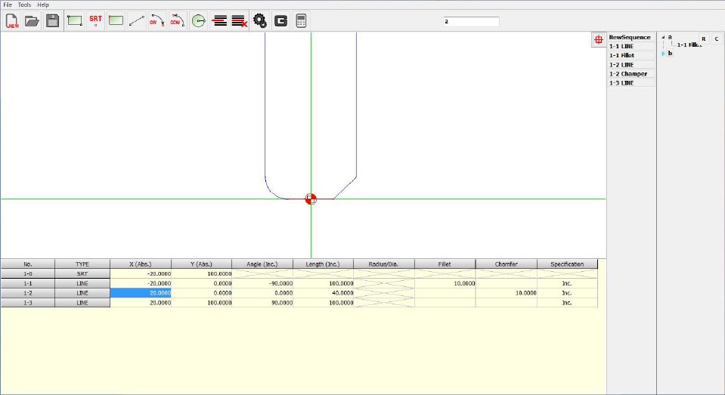Image resolution: width=725 pixels, height=395 pixels.
Task: Click the SRT type cell in row 1-0
Action: point(82,274)
